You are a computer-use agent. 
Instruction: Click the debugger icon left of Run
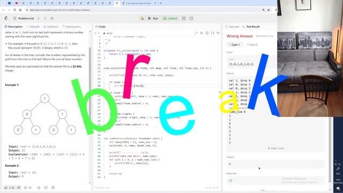click(x=142, y=18)
